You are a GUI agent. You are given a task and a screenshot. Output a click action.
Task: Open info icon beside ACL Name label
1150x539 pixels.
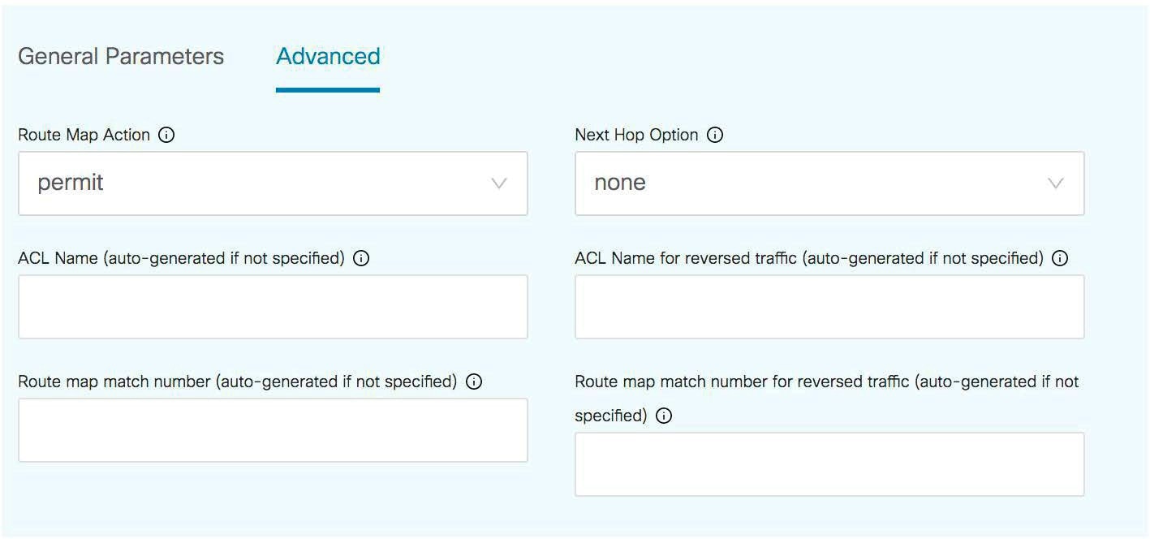tap(362, 258)
